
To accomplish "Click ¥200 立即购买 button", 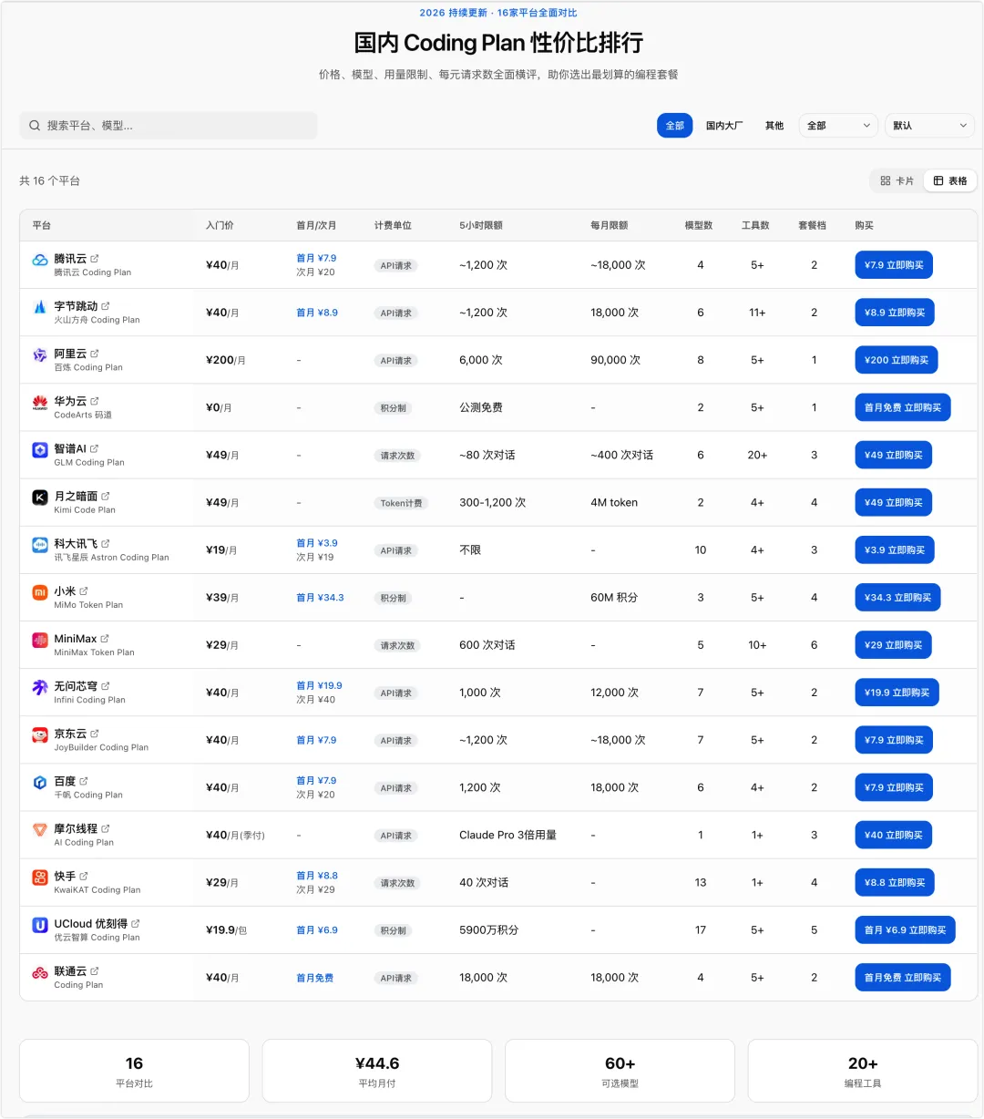I will coord(897,360).
